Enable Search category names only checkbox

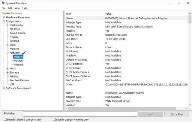(54, 119)
